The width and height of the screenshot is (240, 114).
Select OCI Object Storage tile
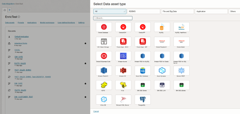104,42
